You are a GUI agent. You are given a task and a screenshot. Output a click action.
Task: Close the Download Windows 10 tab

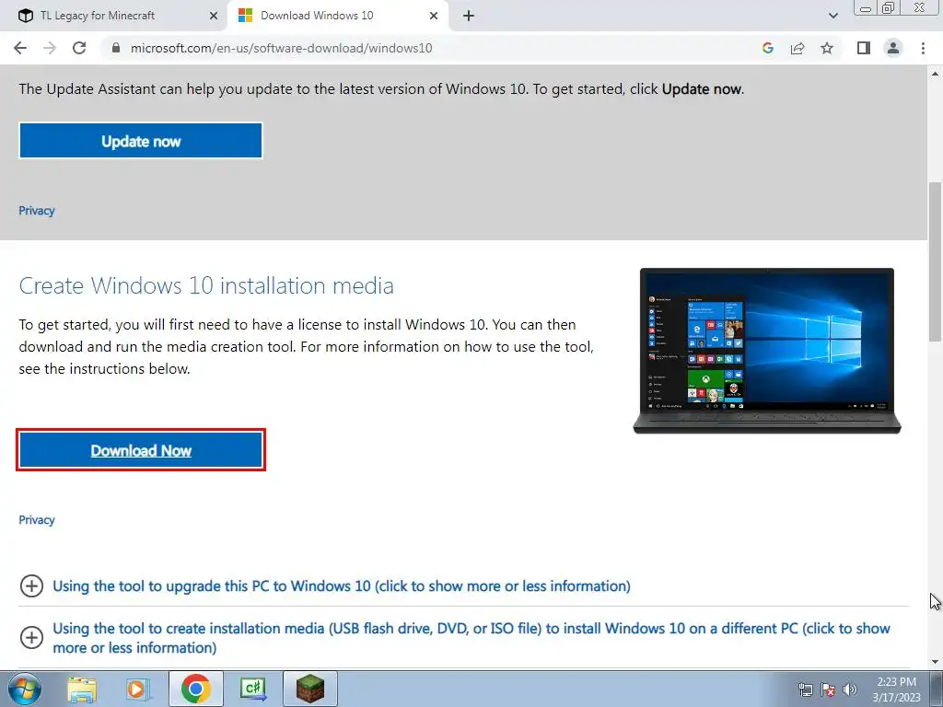[x=434, y=16]
